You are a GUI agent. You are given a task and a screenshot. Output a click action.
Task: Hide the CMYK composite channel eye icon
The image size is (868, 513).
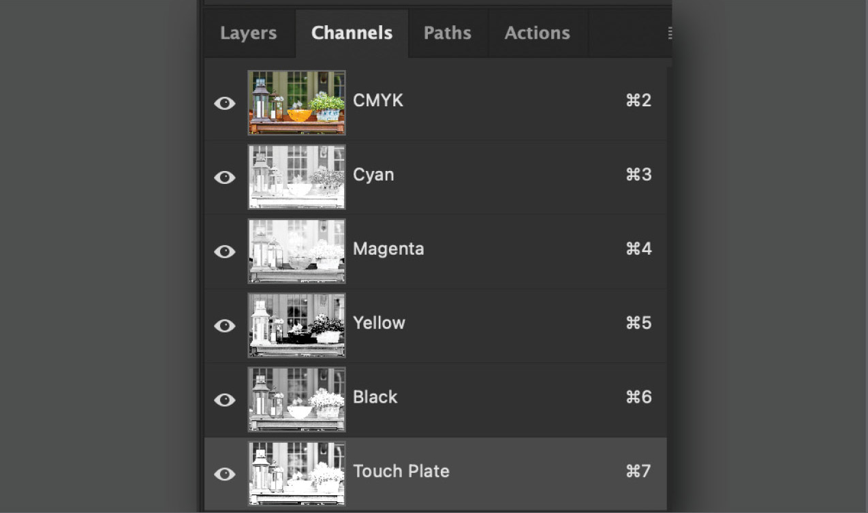pos(225,103)
